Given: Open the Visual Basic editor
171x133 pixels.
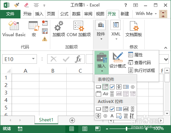Looking at the screenshot, I should (14, 29).
